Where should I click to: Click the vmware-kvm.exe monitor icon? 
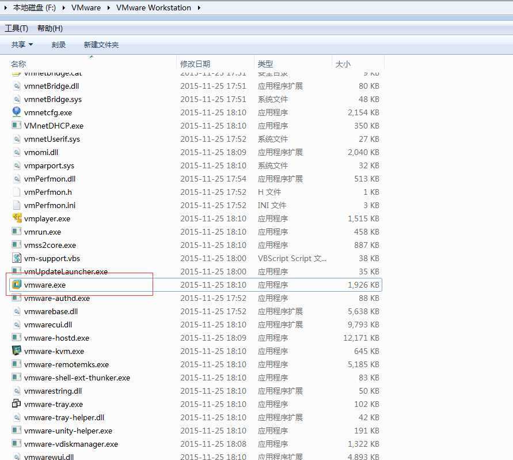[17, 350]
